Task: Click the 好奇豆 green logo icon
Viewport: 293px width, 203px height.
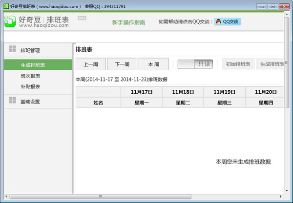Action: click(x=10, y=21)
